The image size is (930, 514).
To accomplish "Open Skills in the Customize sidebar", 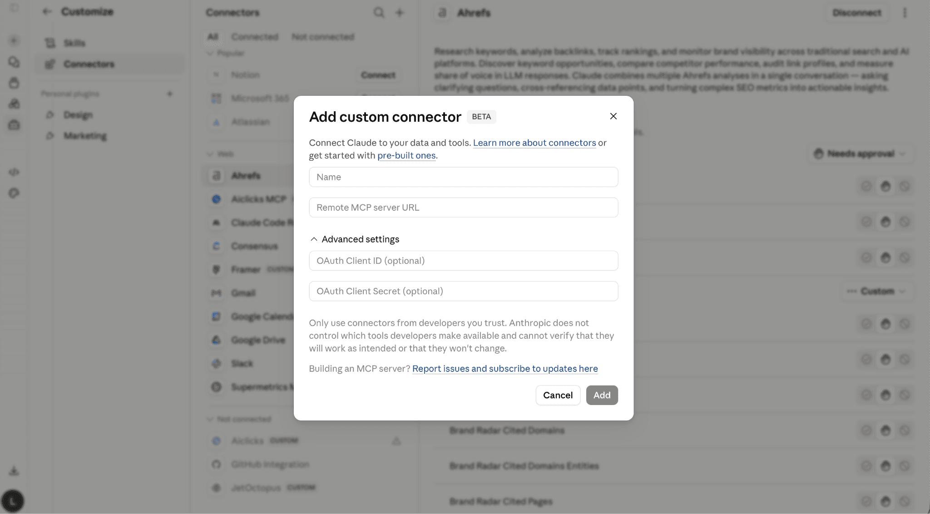I will tap(110, 43).
